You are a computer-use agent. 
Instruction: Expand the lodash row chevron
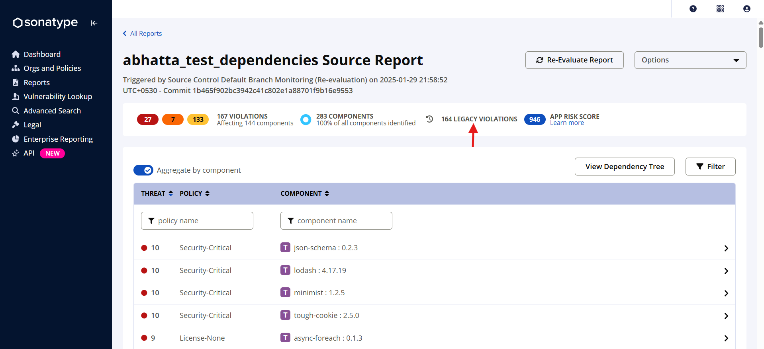point(726,271)
